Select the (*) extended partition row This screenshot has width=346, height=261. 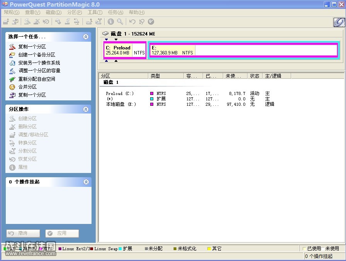pos(190,99)
